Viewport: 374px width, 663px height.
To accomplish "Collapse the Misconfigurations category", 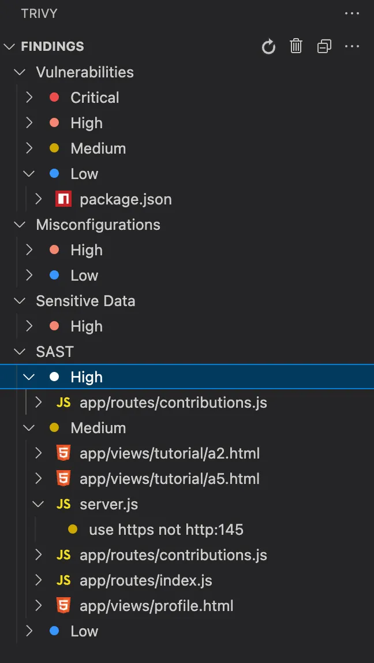I will pos(20,225).
